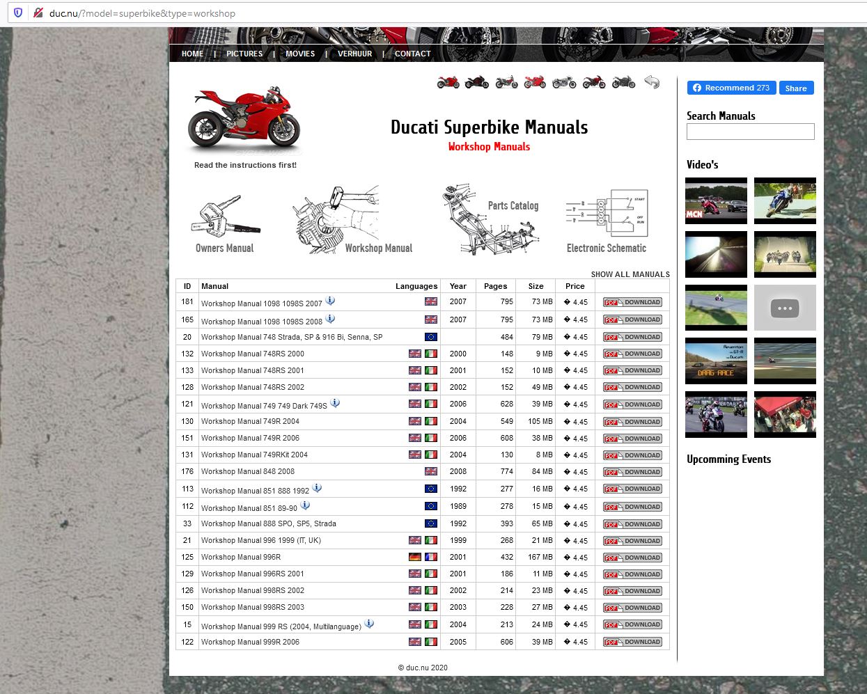867x694 pixels.
Task: Select 'Workshop Manual 749RKit 2004' row text
Action: pos(254,455)
